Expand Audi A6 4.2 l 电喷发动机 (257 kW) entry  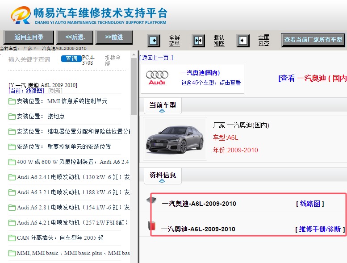click(73, 222)
